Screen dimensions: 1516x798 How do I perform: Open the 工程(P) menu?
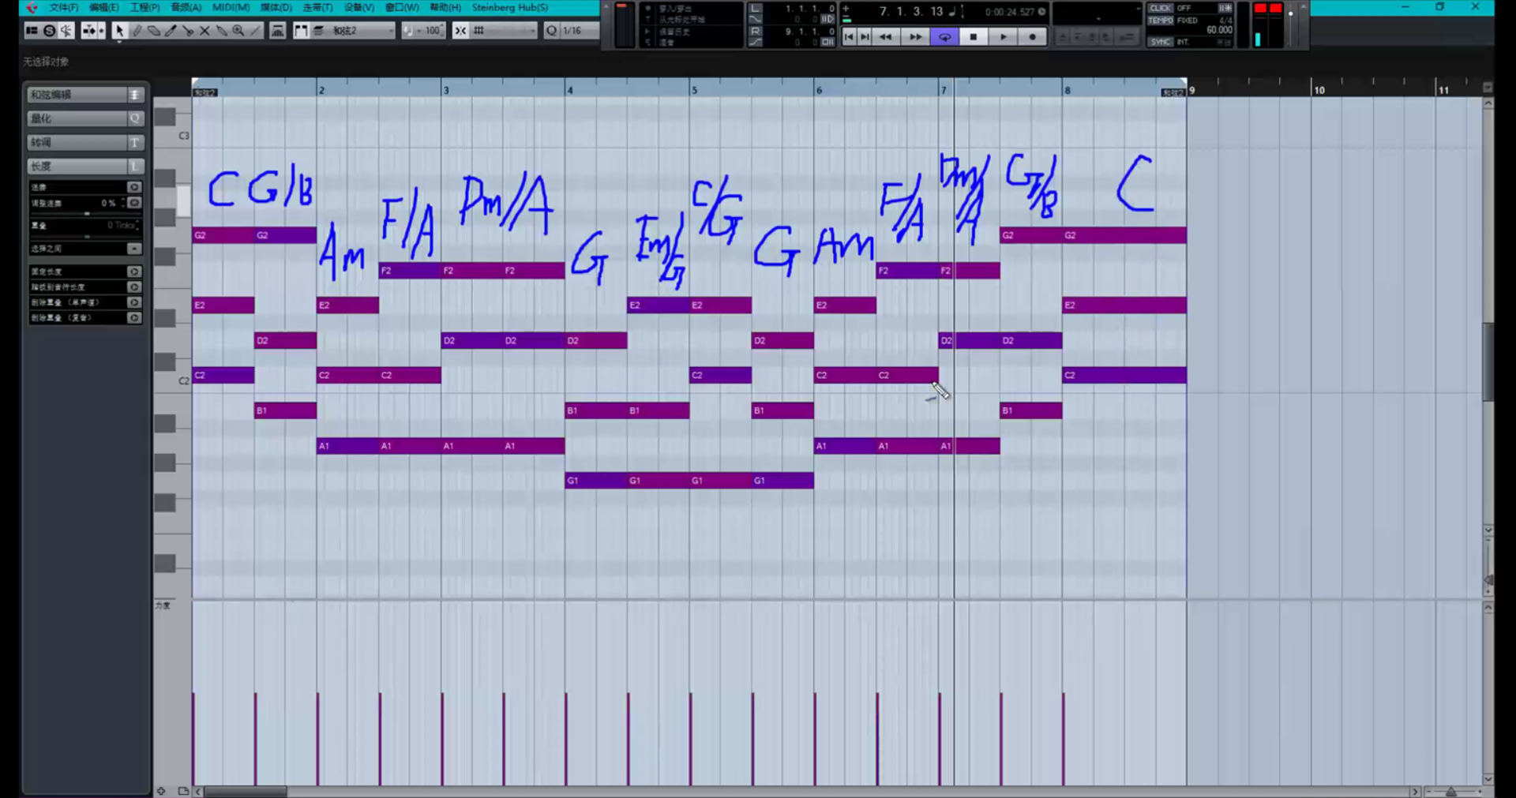145,7
